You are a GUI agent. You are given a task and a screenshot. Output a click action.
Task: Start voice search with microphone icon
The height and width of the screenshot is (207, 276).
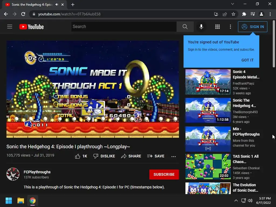[201, 27]
